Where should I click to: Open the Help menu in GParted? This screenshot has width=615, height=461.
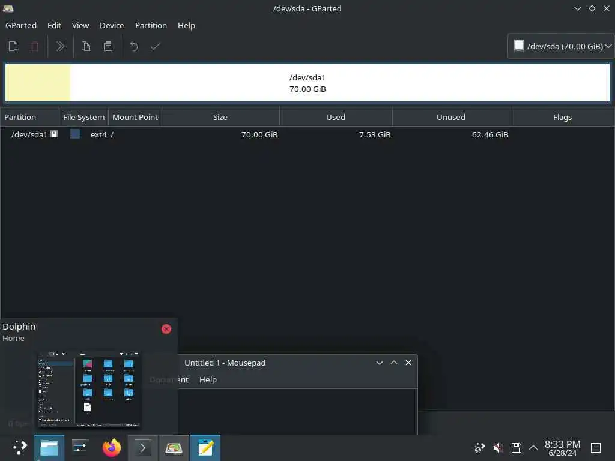(186, 25)
